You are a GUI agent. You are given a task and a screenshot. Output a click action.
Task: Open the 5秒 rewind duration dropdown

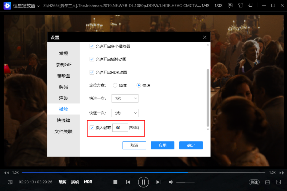[125, 113]
